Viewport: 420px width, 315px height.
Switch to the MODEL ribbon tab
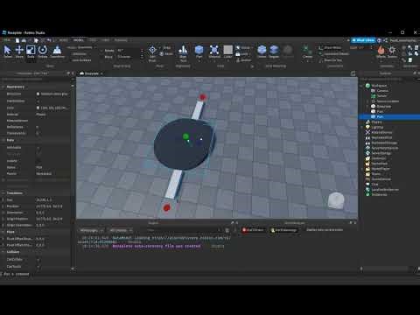pos(78,40)
